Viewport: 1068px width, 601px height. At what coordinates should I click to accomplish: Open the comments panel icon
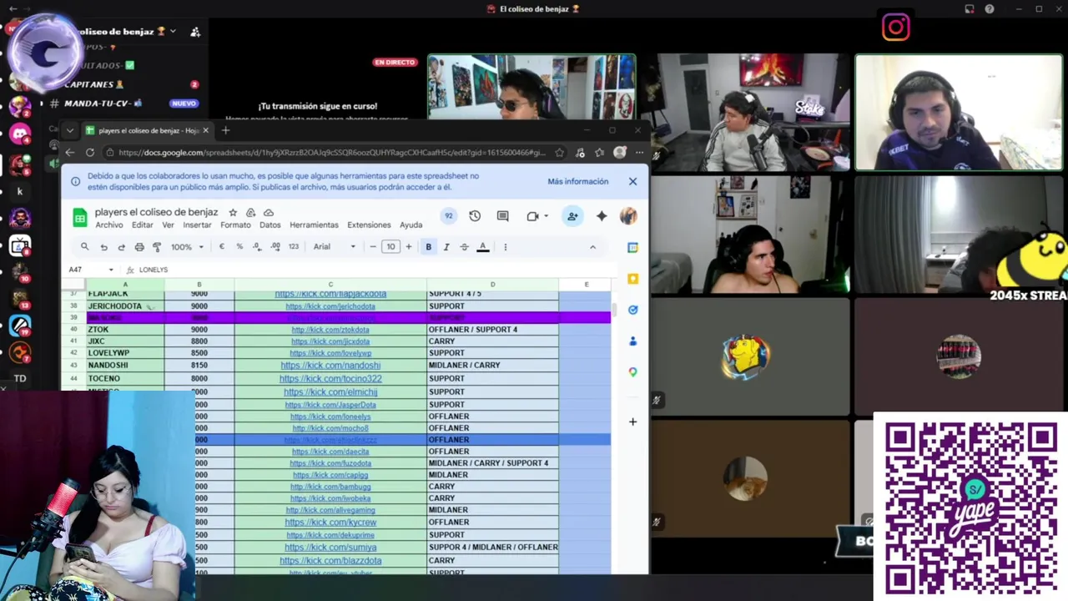502,216
